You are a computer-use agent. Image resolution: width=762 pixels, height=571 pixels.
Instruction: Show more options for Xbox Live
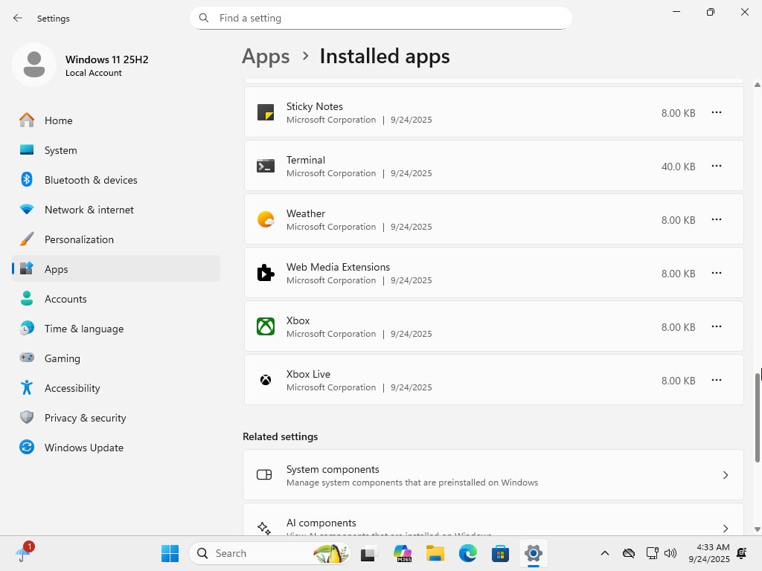point(716,380)
